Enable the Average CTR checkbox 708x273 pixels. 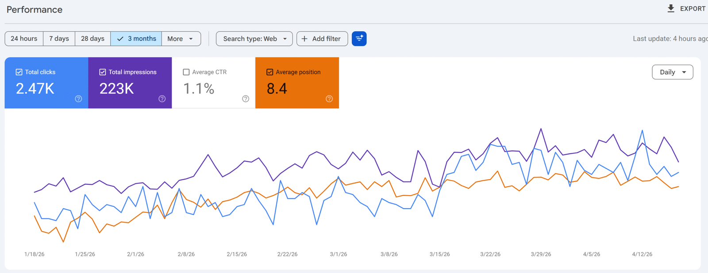(x=186, y=72)
